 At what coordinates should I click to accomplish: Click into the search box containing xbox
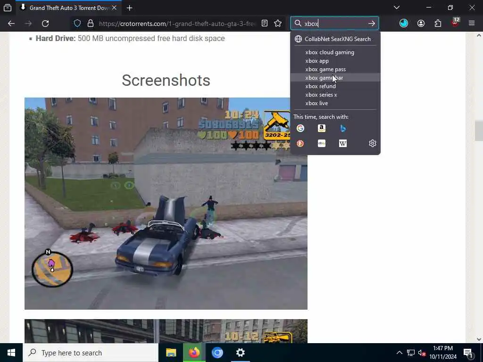[x=334, y=24]
